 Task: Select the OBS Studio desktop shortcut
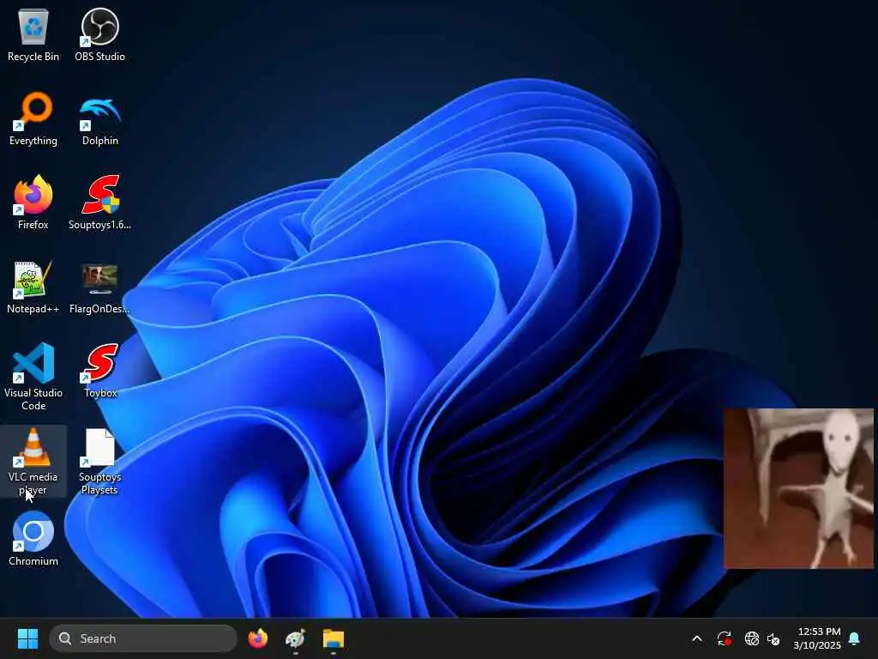click(99, 34)
